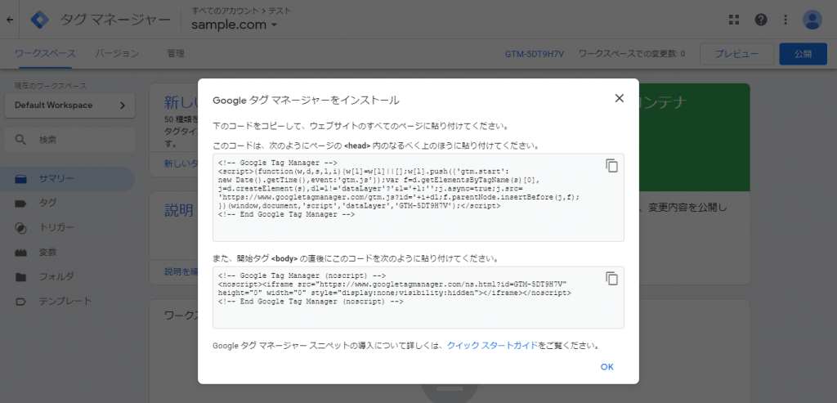Click the 公開 button
The image size is (837, 403).
coord(803,54)
